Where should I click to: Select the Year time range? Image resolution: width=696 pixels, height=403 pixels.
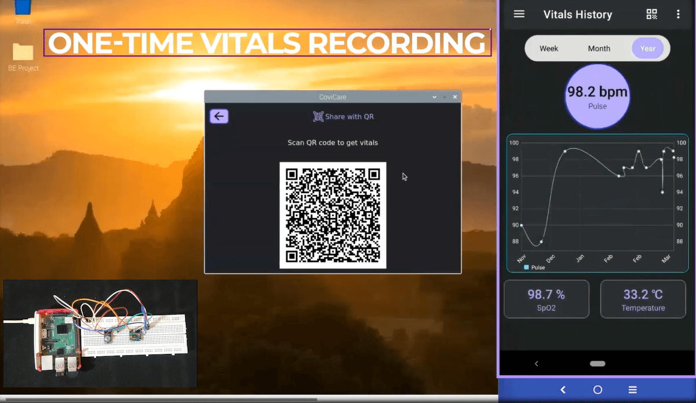tap(648, 49)
